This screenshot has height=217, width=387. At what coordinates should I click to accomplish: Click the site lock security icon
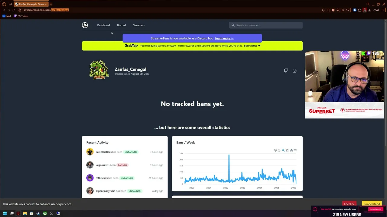pos(20,10)
